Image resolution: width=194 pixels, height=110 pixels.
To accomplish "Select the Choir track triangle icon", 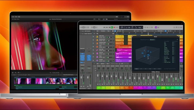I will pyautogui.click(x=97, y=47).
